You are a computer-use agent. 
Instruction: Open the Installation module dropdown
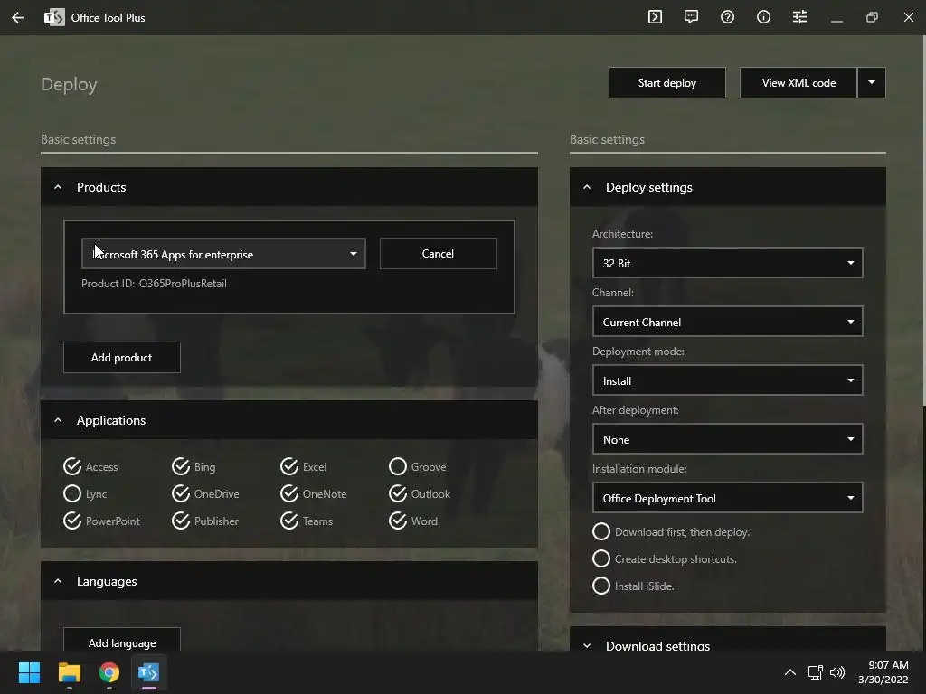pos(728,498)
